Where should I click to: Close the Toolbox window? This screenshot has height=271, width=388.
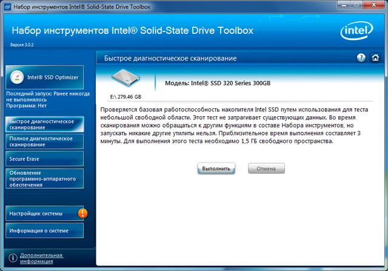374,5
